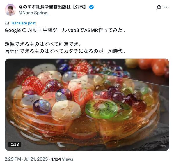Click the Jul 21, 2025 date
This screenshot has width=174, height=167.
coord(36,159)
